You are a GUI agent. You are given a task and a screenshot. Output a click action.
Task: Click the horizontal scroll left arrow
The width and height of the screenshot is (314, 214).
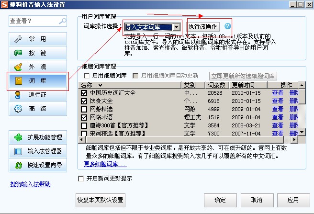click(x=82, y=140)
